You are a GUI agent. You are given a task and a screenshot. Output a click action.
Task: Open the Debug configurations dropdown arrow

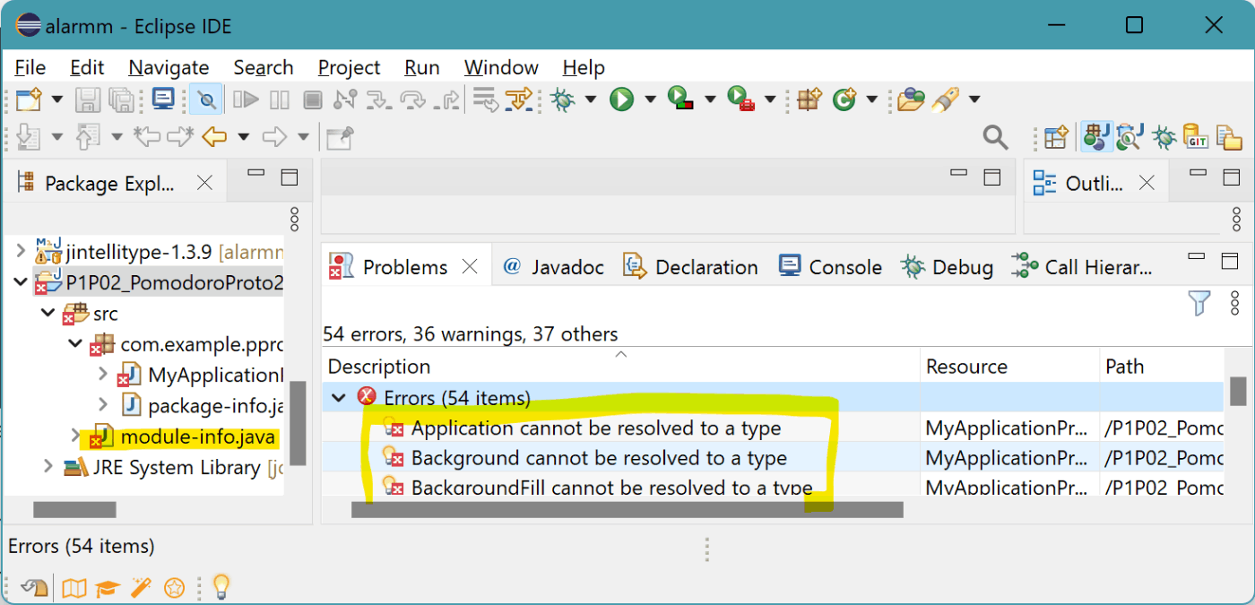point(591,99)
